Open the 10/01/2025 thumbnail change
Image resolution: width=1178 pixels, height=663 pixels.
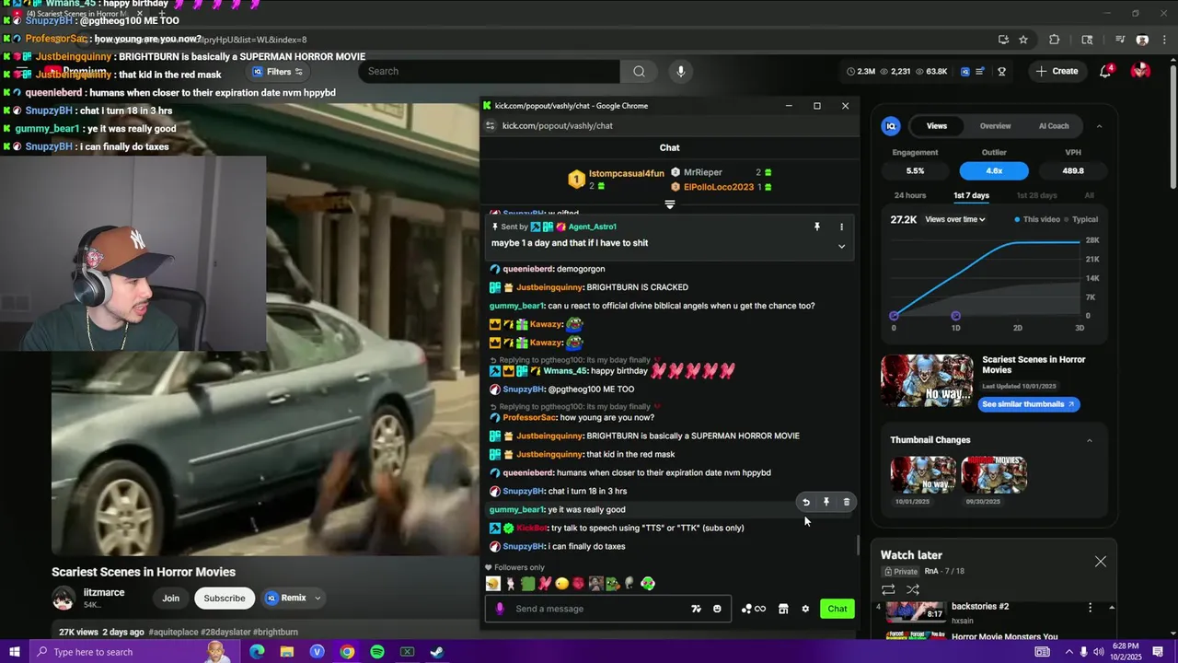pos(923,475)
